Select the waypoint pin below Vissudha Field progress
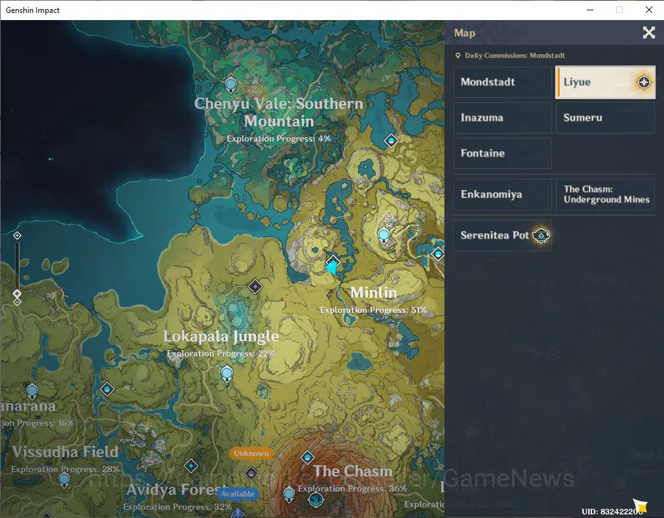The height and width of the screenshot is (518, 664). tap(64, 480)
